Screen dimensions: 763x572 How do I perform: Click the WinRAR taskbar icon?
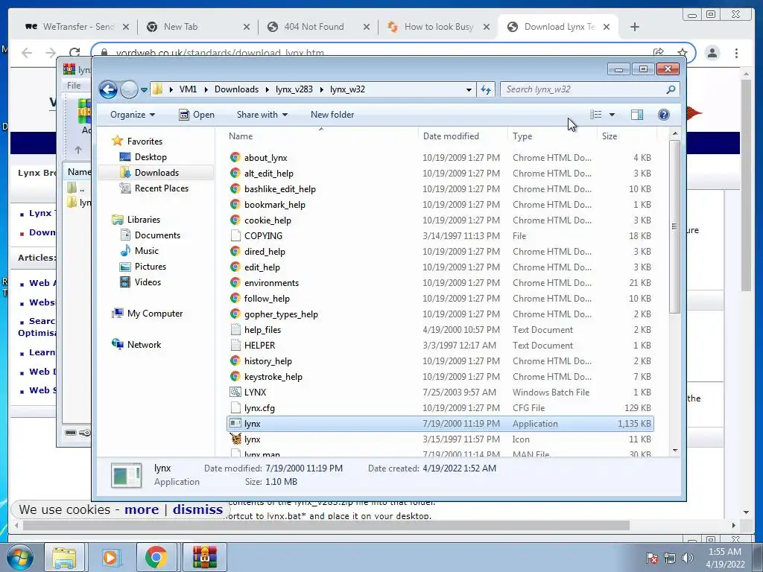click(x=204, y=557)
